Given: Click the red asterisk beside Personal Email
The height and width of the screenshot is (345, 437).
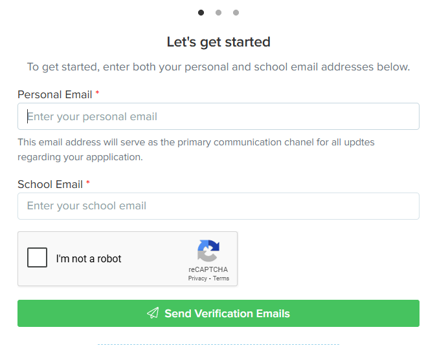Looking at the screenshot, I should point(97,92).
